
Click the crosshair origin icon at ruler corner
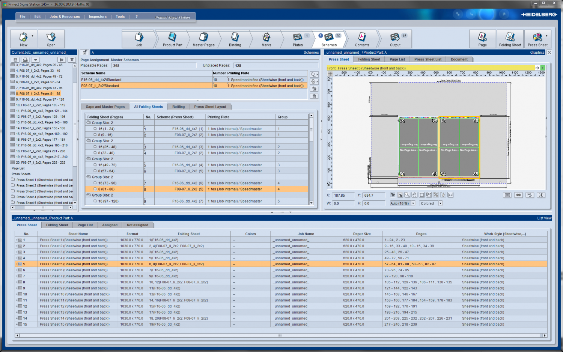tap(330, 74)
